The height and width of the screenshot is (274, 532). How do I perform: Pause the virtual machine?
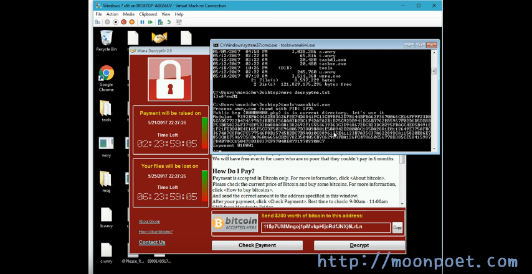pyautogui.click(x=142, y=22)
